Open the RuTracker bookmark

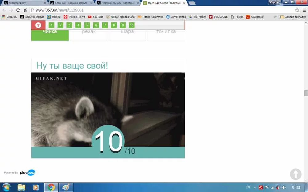tap(197, 17)
